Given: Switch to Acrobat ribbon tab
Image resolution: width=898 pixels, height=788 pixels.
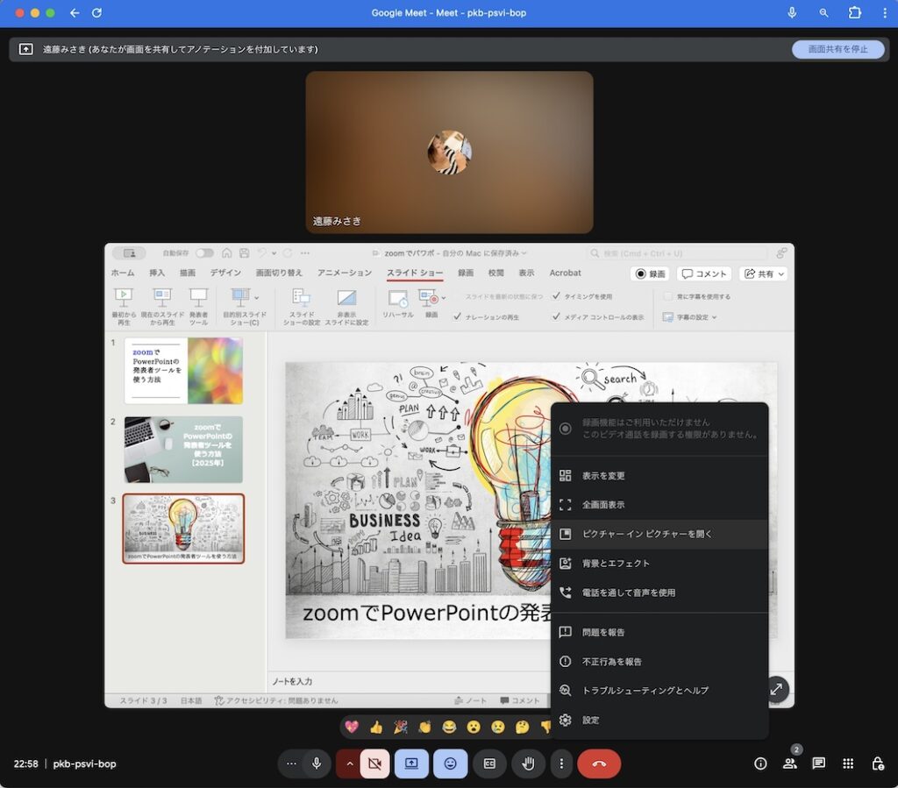Looking at the screenshot, I should click(x=565, y=273).
